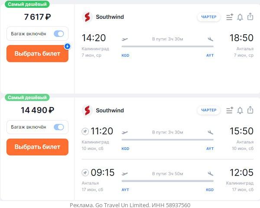Click Southwind logo on second ticket
The width and height of the screenshot is (260, 208).
coord(87,110)
